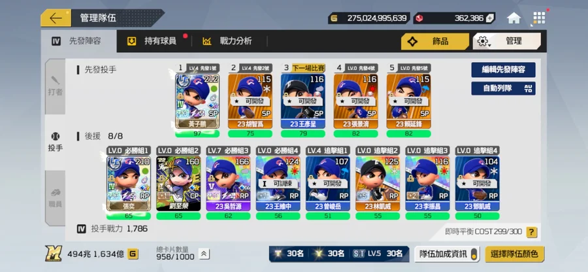
Task: Select reliever 劉至榮 card
Action: pyautogui.click(x=178, y=184)
